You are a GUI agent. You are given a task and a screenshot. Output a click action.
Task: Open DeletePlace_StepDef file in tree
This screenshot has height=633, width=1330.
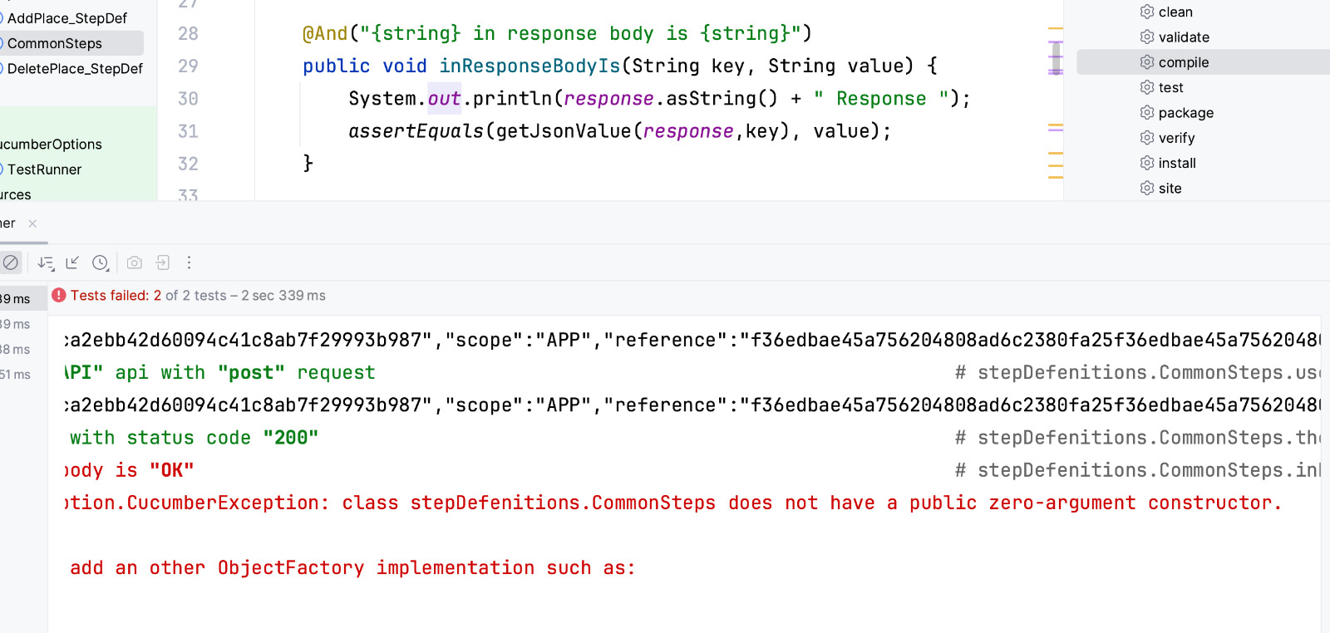click(75, 69)
